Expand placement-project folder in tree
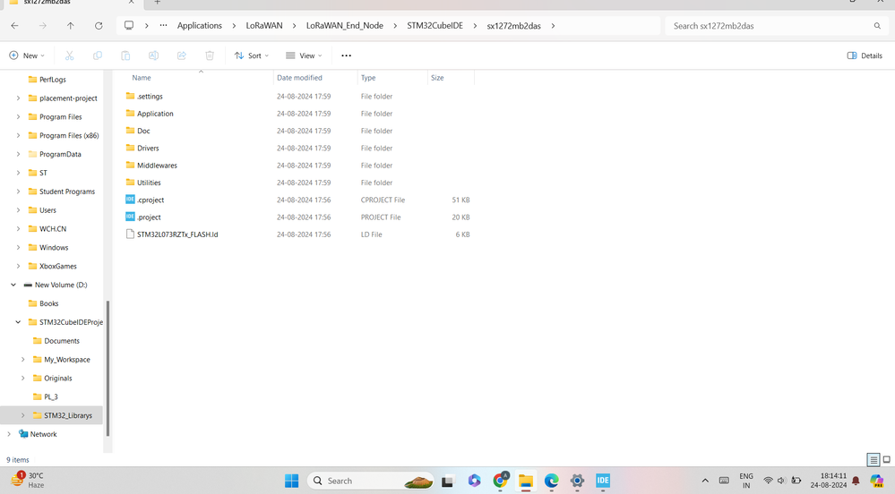The height and width of the screenshot is (494, 895). point(18,98)
